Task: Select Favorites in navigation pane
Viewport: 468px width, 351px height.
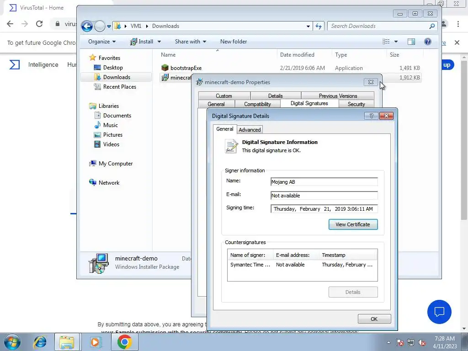Action: tap(109, 58)
